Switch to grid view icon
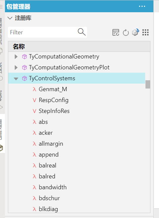 pyautogui.click(x=145, y=32)
